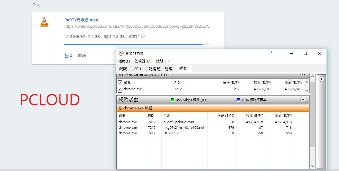Pause the download with 暫停

pos(68,55)
